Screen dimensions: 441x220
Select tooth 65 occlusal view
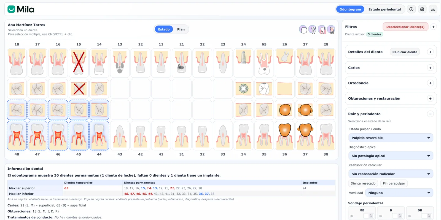(264, 89)
